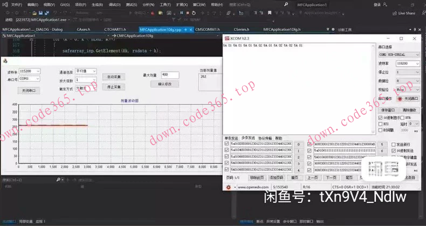The width and height of the screenshot is (426, 226).
Task: Click the Live Share icon
Action: pos(395,13)
